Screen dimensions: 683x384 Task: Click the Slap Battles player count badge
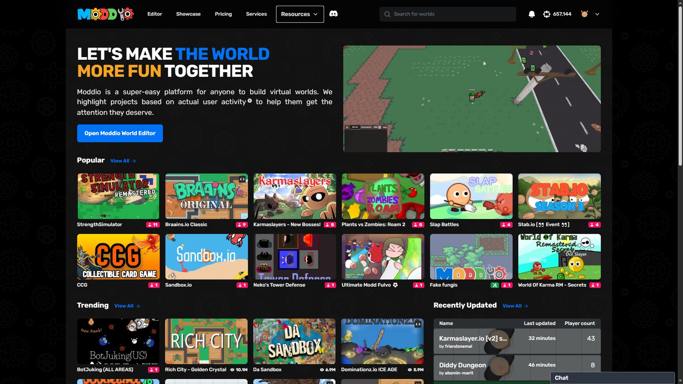(x=506, y=225)
